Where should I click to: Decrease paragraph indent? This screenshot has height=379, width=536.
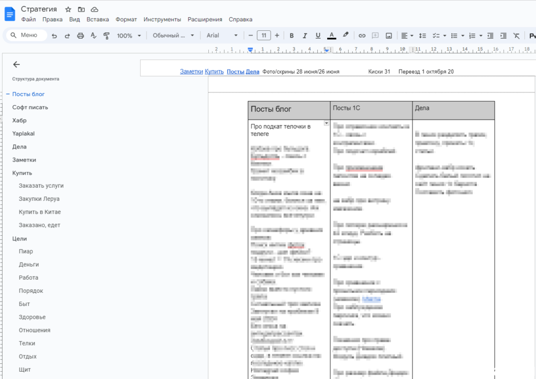click(x=490, y=36)
